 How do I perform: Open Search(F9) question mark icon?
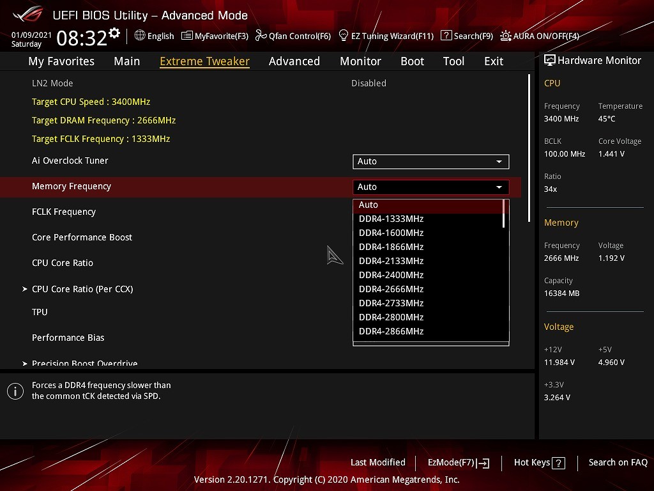tap(446, 36)
